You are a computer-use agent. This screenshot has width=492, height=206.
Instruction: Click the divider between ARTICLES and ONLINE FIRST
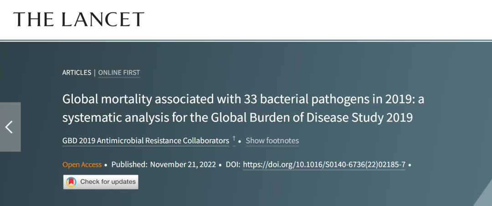95,72
